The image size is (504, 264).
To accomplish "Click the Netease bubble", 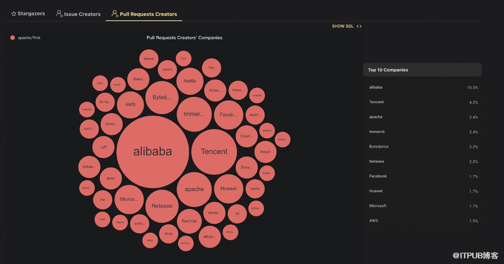I will 162,206.
